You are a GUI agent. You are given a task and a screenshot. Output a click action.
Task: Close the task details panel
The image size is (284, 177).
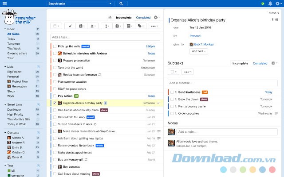(274, 13)
